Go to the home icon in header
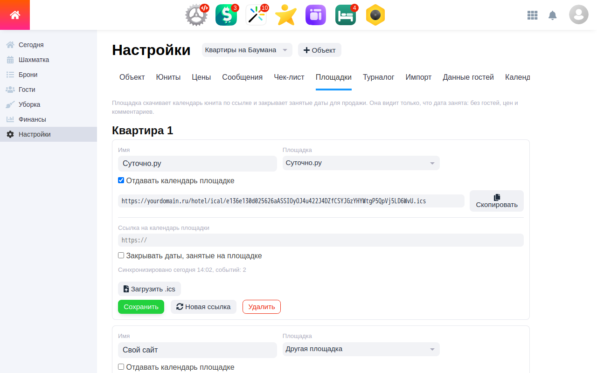 (x=15, y=15)
